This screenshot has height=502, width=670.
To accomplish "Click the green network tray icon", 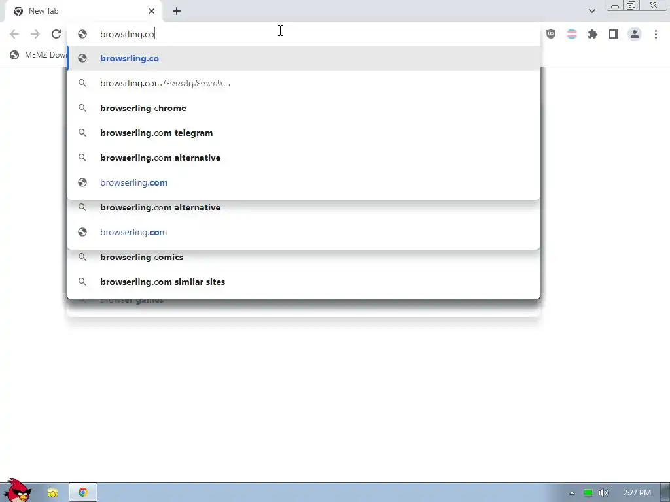I will coord(588,493).
